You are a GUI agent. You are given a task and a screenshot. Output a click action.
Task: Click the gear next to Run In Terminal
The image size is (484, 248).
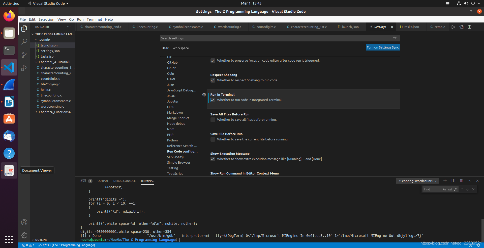click(204, 95)
